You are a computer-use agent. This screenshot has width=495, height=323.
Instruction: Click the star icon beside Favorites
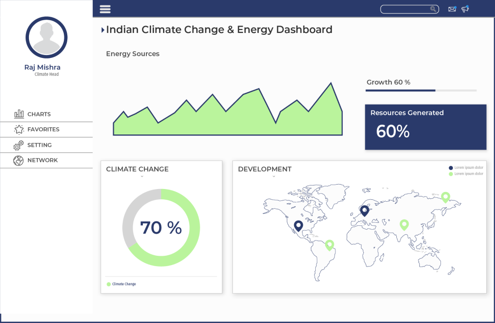pyautogui.click(x=19, y=130)
